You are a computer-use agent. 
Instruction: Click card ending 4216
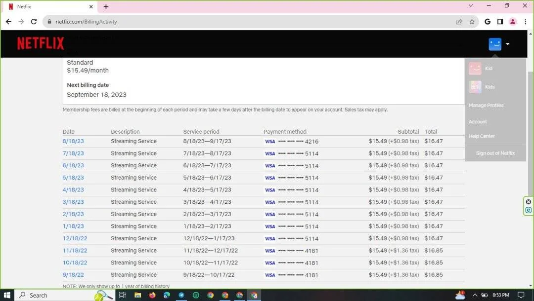[292, 141]
